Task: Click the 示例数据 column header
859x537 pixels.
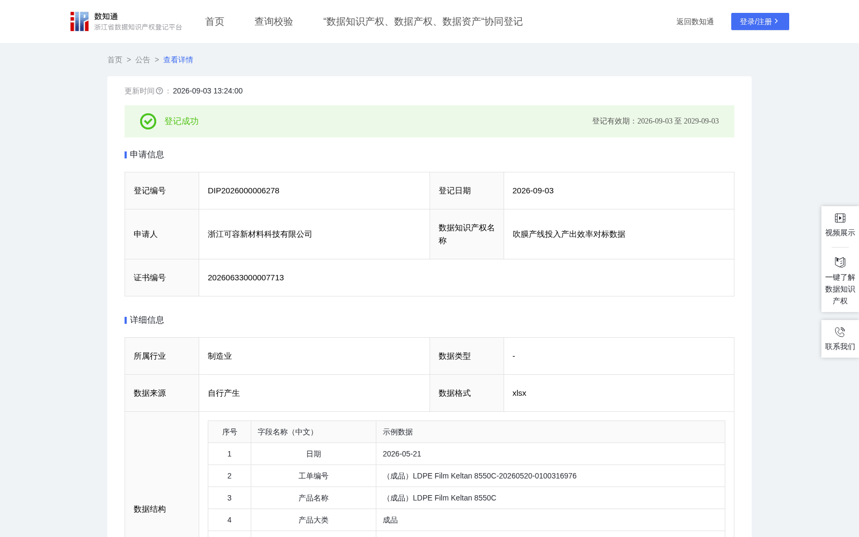Action: click(x=550, y=432)
